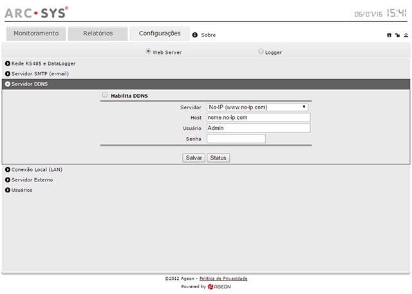Screen dimensions: 412x294
Task: Click into the Senha password field
Action: (x=236, y=139)
